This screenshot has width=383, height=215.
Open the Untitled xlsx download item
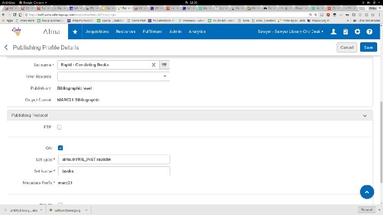coord(21,210)
